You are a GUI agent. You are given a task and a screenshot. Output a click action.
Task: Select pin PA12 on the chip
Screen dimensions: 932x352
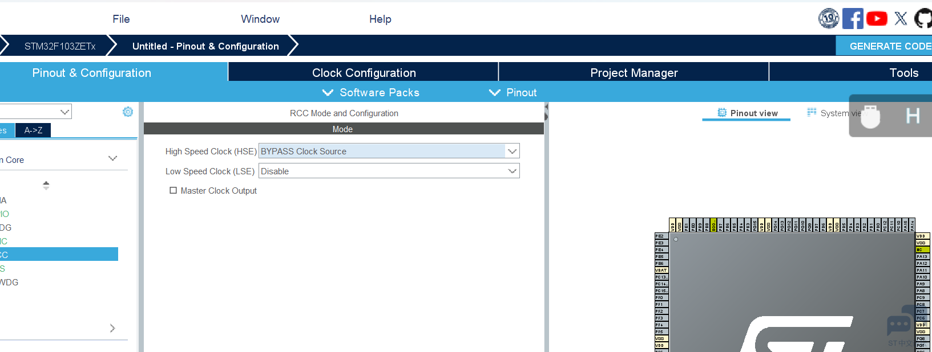923,263
